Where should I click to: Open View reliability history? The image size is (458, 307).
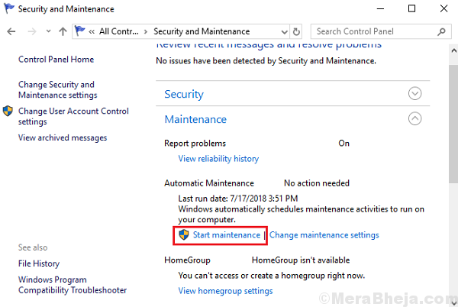click(x=218, y=159)
